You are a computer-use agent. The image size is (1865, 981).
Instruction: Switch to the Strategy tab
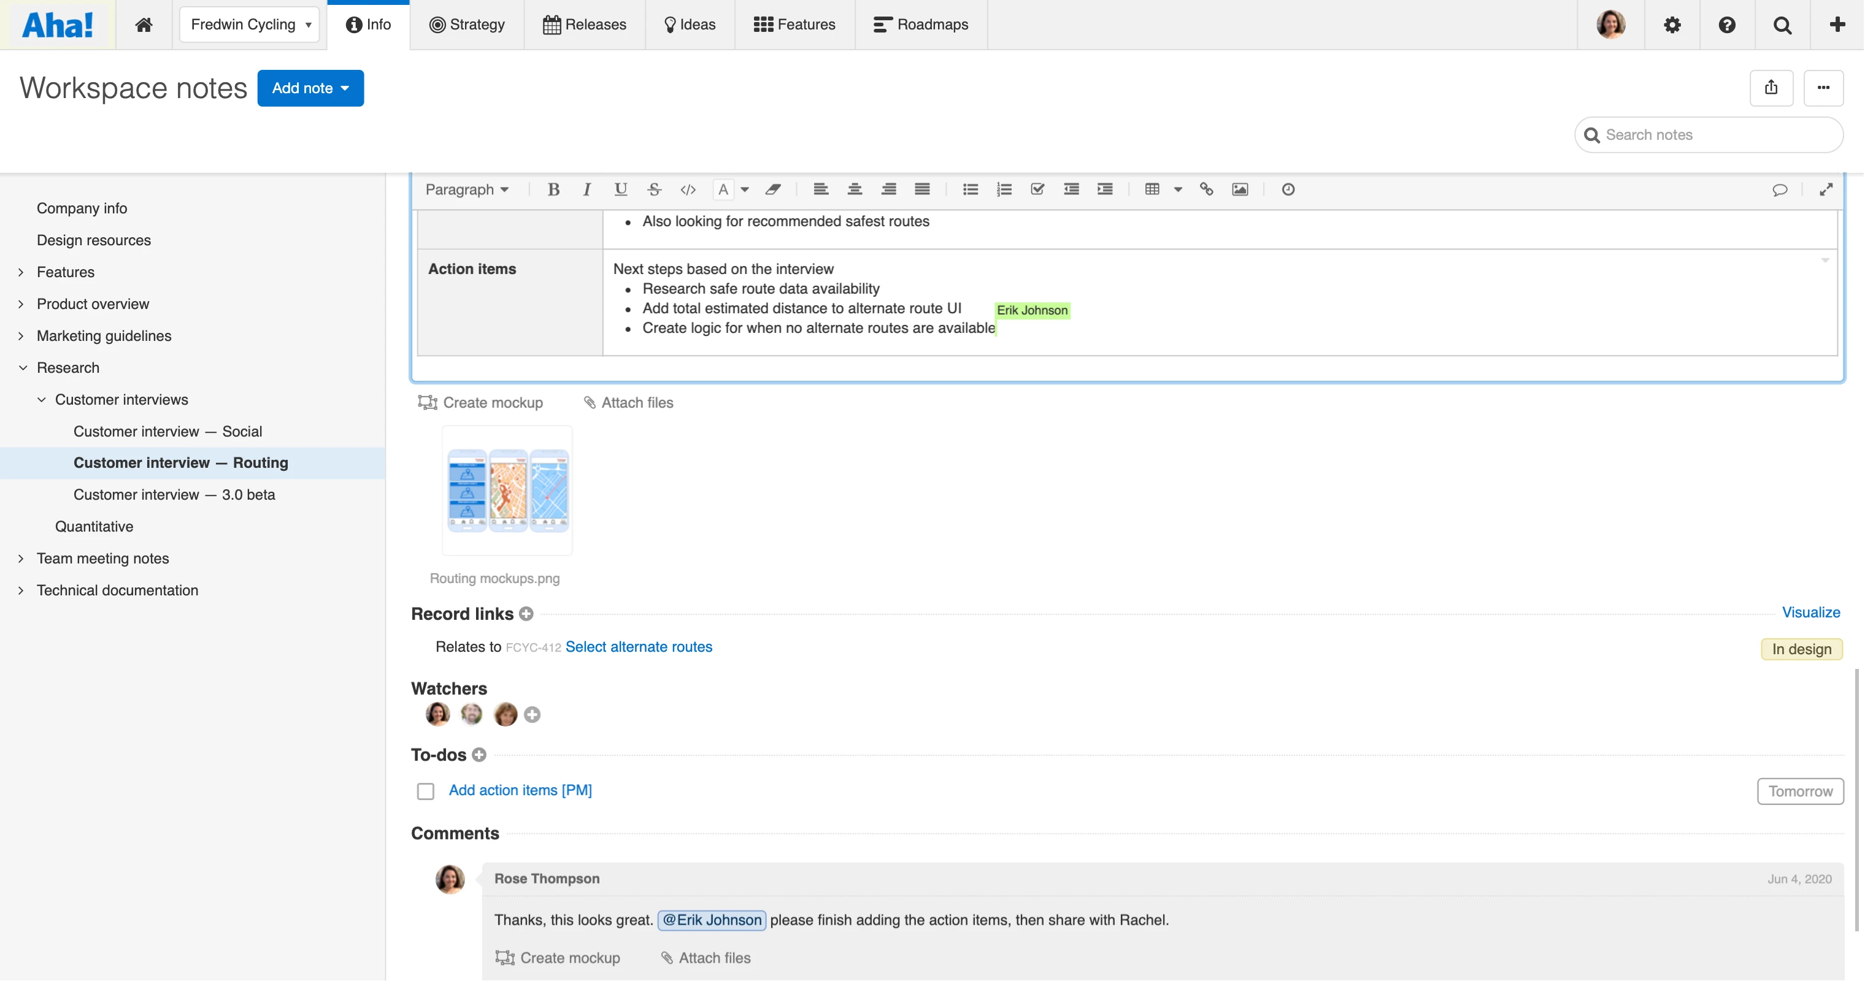point(467,25)
